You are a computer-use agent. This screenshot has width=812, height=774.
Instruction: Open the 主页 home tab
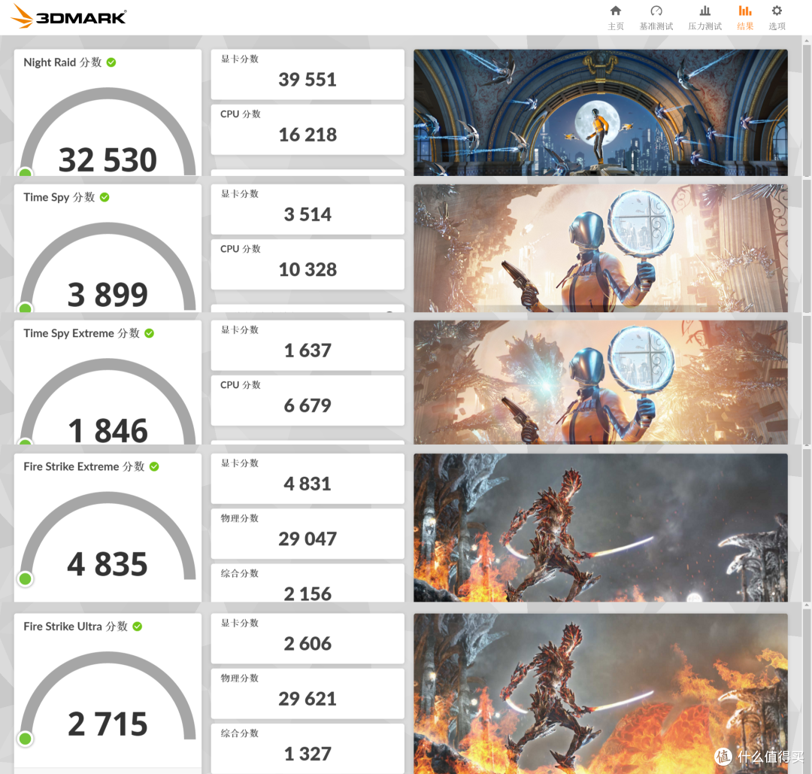(x=615, y=17)
